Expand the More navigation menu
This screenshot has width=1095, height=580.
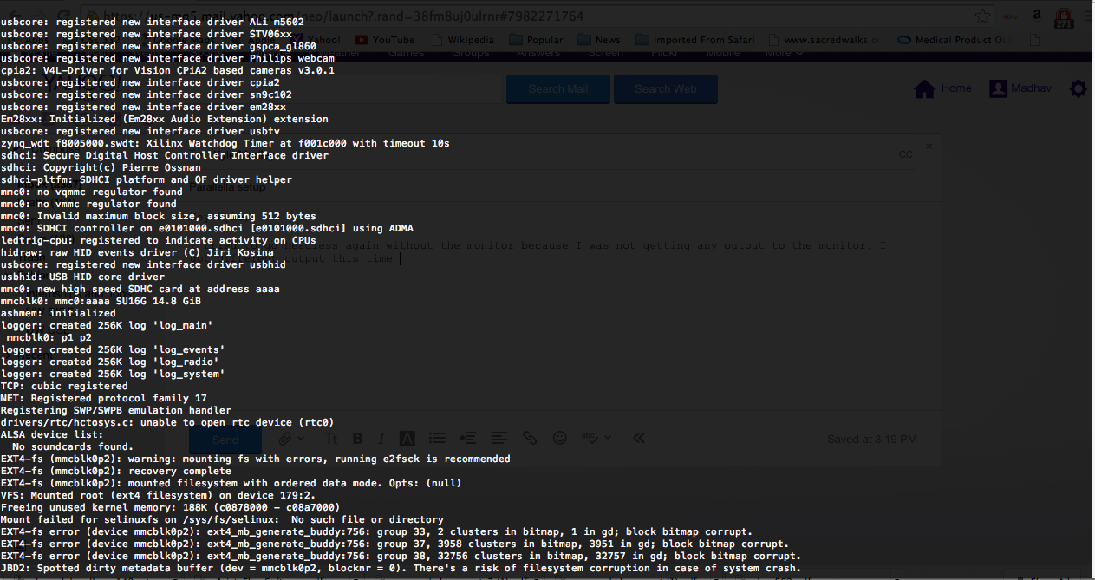pyautogui.click(x=783, y=52)
